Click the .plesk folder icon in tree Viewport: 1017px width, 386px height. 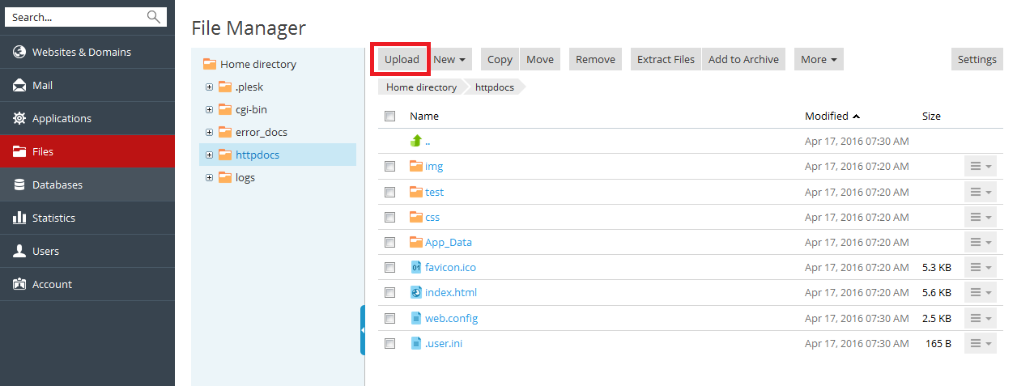pyautogui.click(x=225, y=87)
